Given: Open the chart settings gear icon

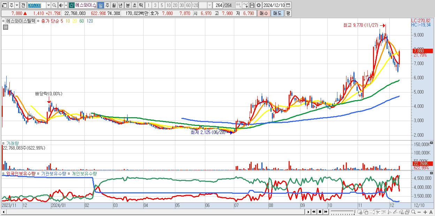Looking at the screenshot, I should 259,5.
